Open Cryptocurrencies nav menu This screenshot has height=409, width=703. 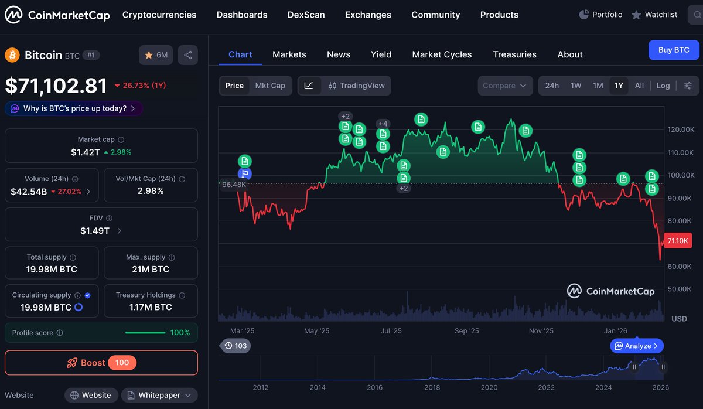click(x=159, y=15)
